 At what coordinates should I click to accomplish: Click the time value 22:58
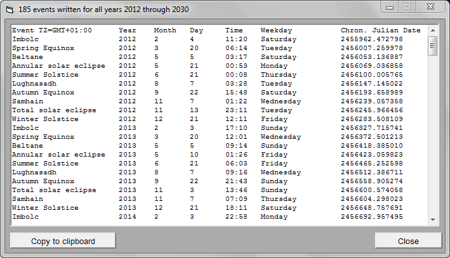click(x=236, y=217)
